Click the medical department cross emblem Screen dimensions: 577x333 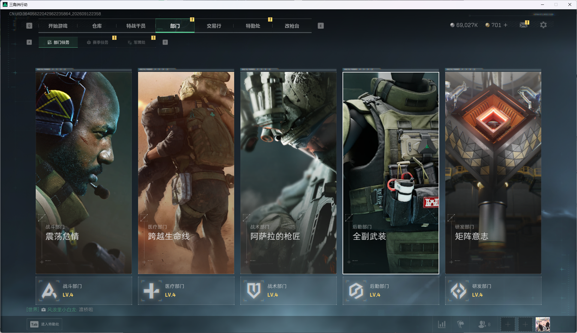(x=151, y=291)
